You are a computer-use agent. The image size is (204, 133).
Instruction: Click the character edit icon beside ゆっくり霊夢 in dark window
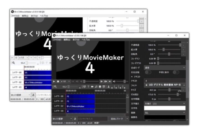pyautogui.click(x=75, y=119)
